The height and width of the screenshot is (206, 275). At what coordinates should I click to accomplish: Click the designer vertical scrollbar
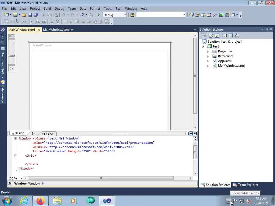195,76
